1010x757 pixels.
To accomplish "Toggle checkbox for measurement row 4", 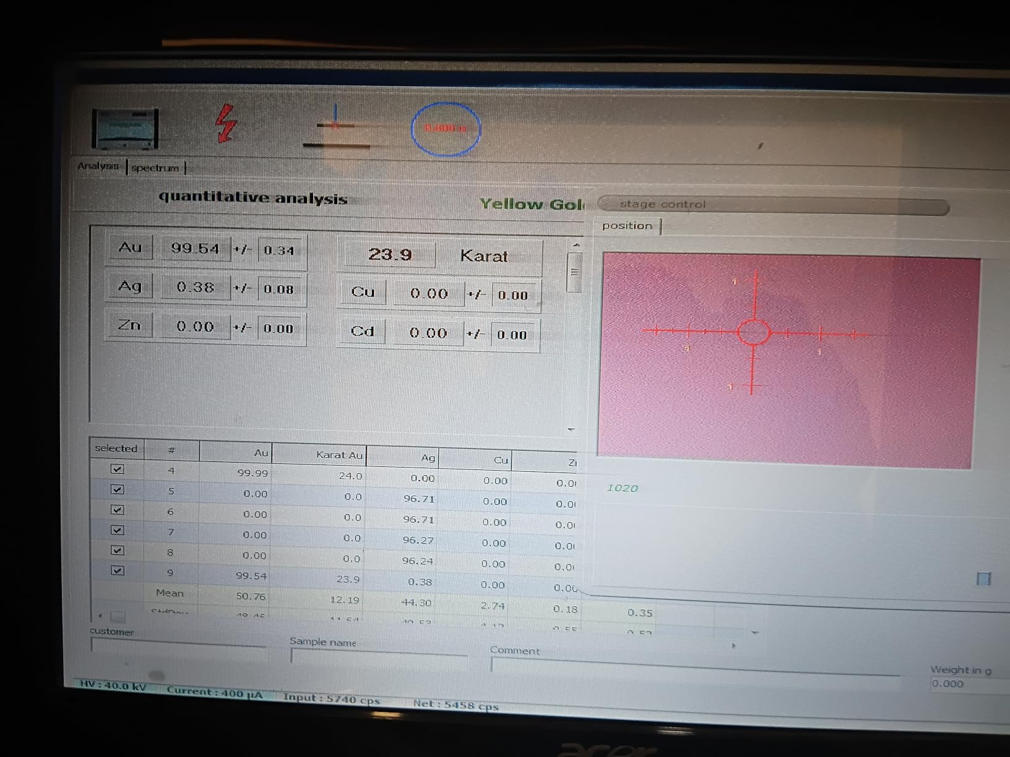I will tap(117, 469).
